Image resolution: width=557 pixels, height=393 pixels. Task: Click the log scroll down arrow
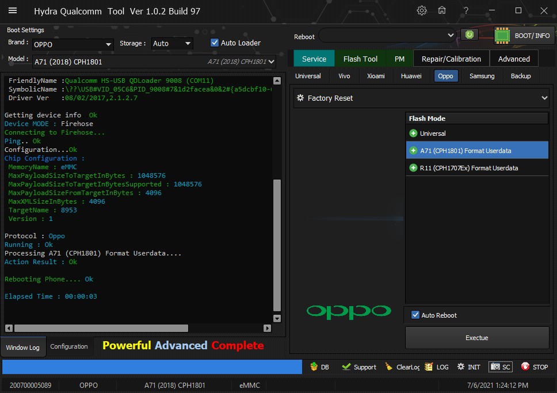click(x=277, y=318)
